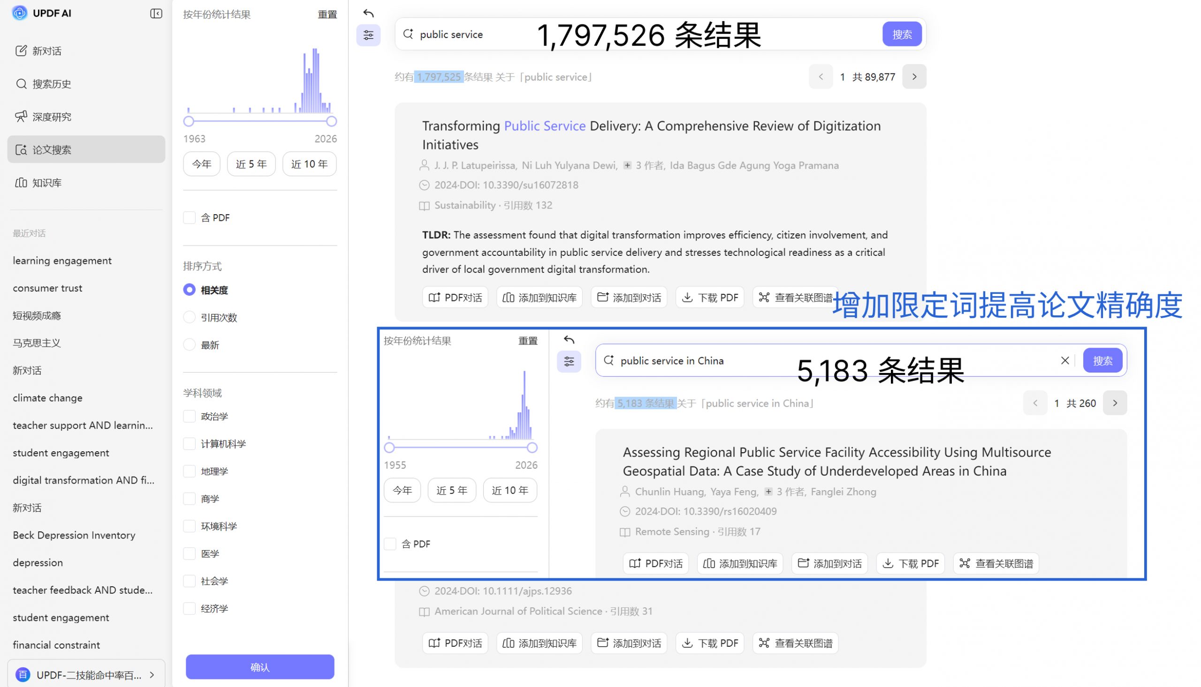View 查看关联图谱 for Assessing Regional Public Service paper
This screenshot has height=687, width=1201.
tap(996, 563)
